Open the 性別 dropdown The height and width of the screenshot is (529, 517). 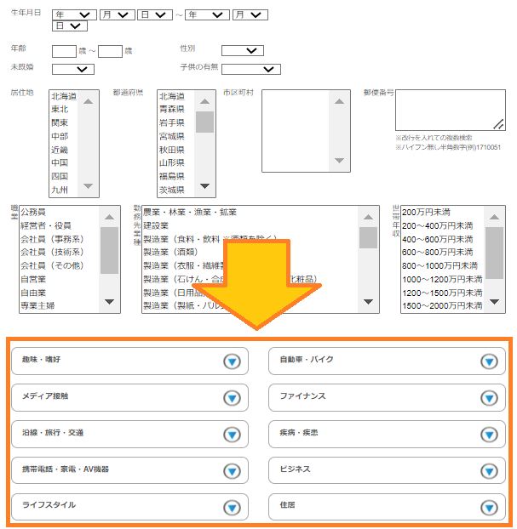click(x=242, y=51)
